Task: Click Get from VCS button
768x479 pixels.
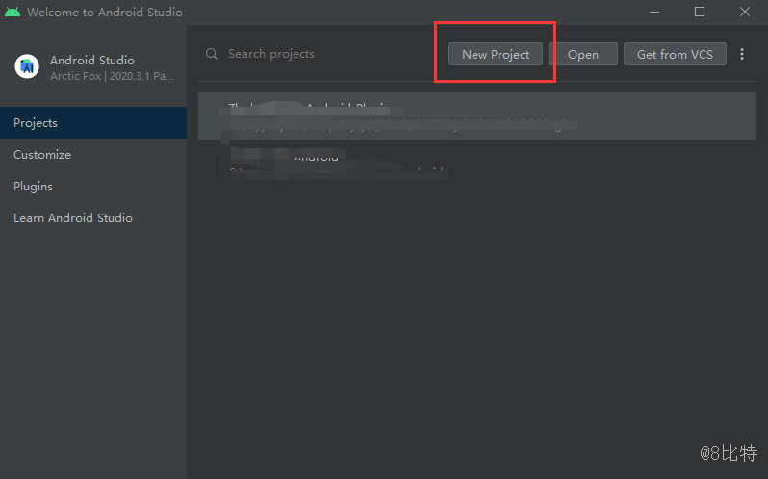Action: coord(675,54)
